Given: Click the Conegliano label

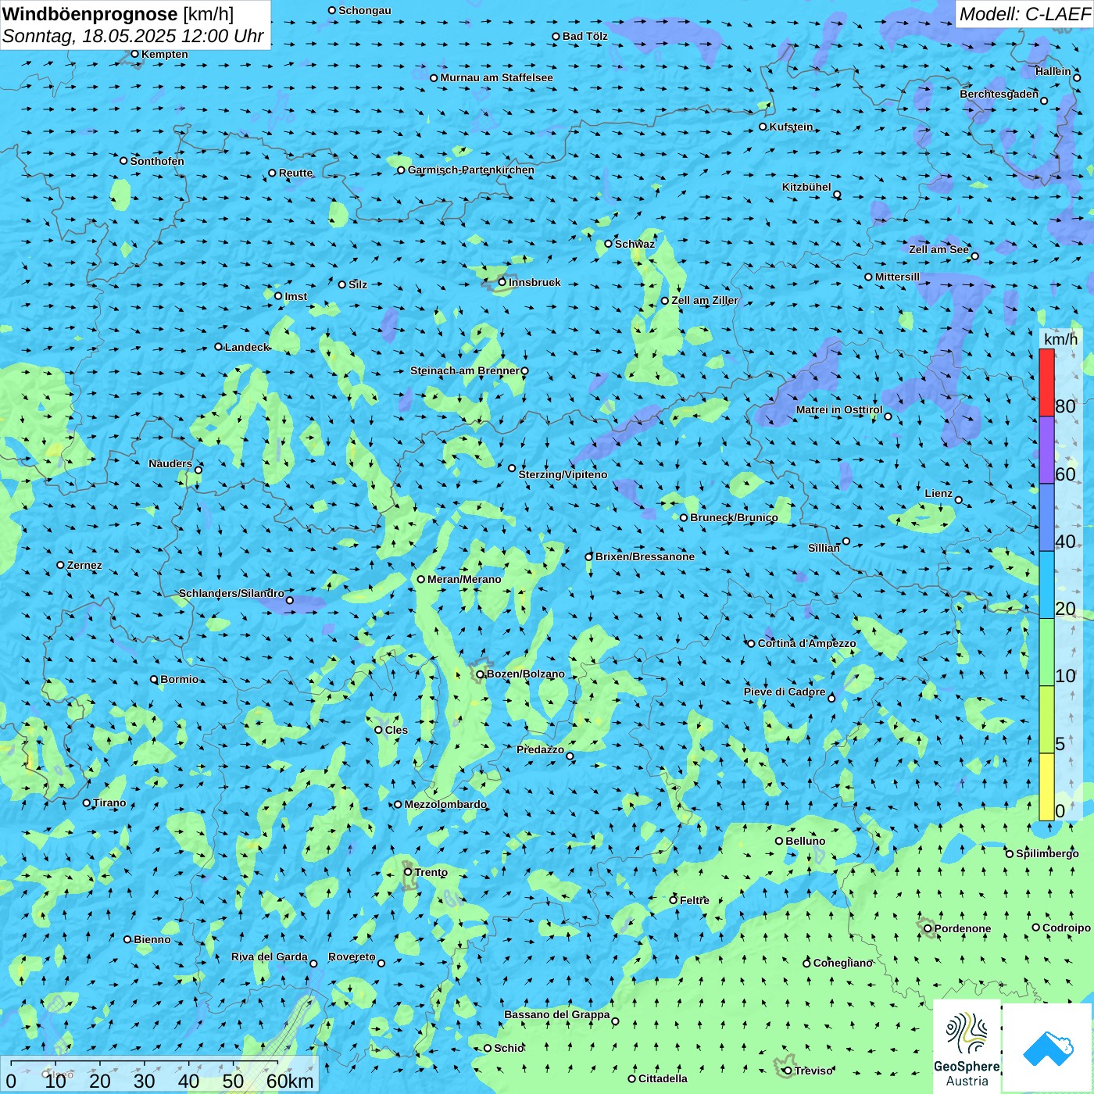Looking at the screenshot, I should coord(842,963).
